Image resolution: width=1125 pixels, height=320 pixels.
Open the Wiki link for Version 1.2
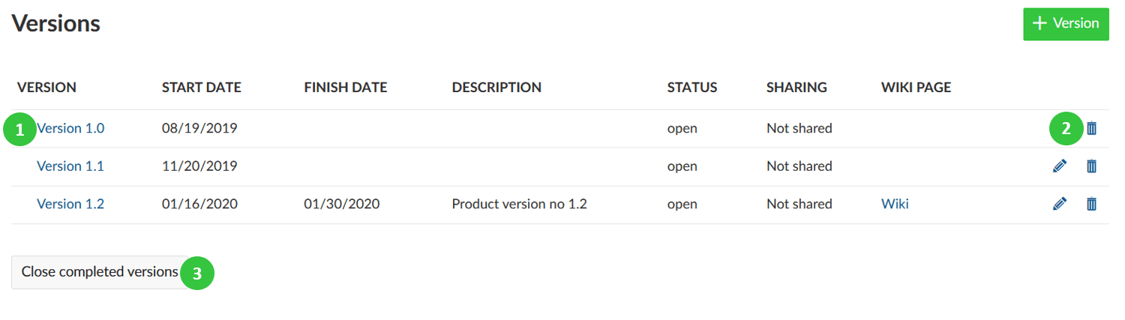click(895, 204)
